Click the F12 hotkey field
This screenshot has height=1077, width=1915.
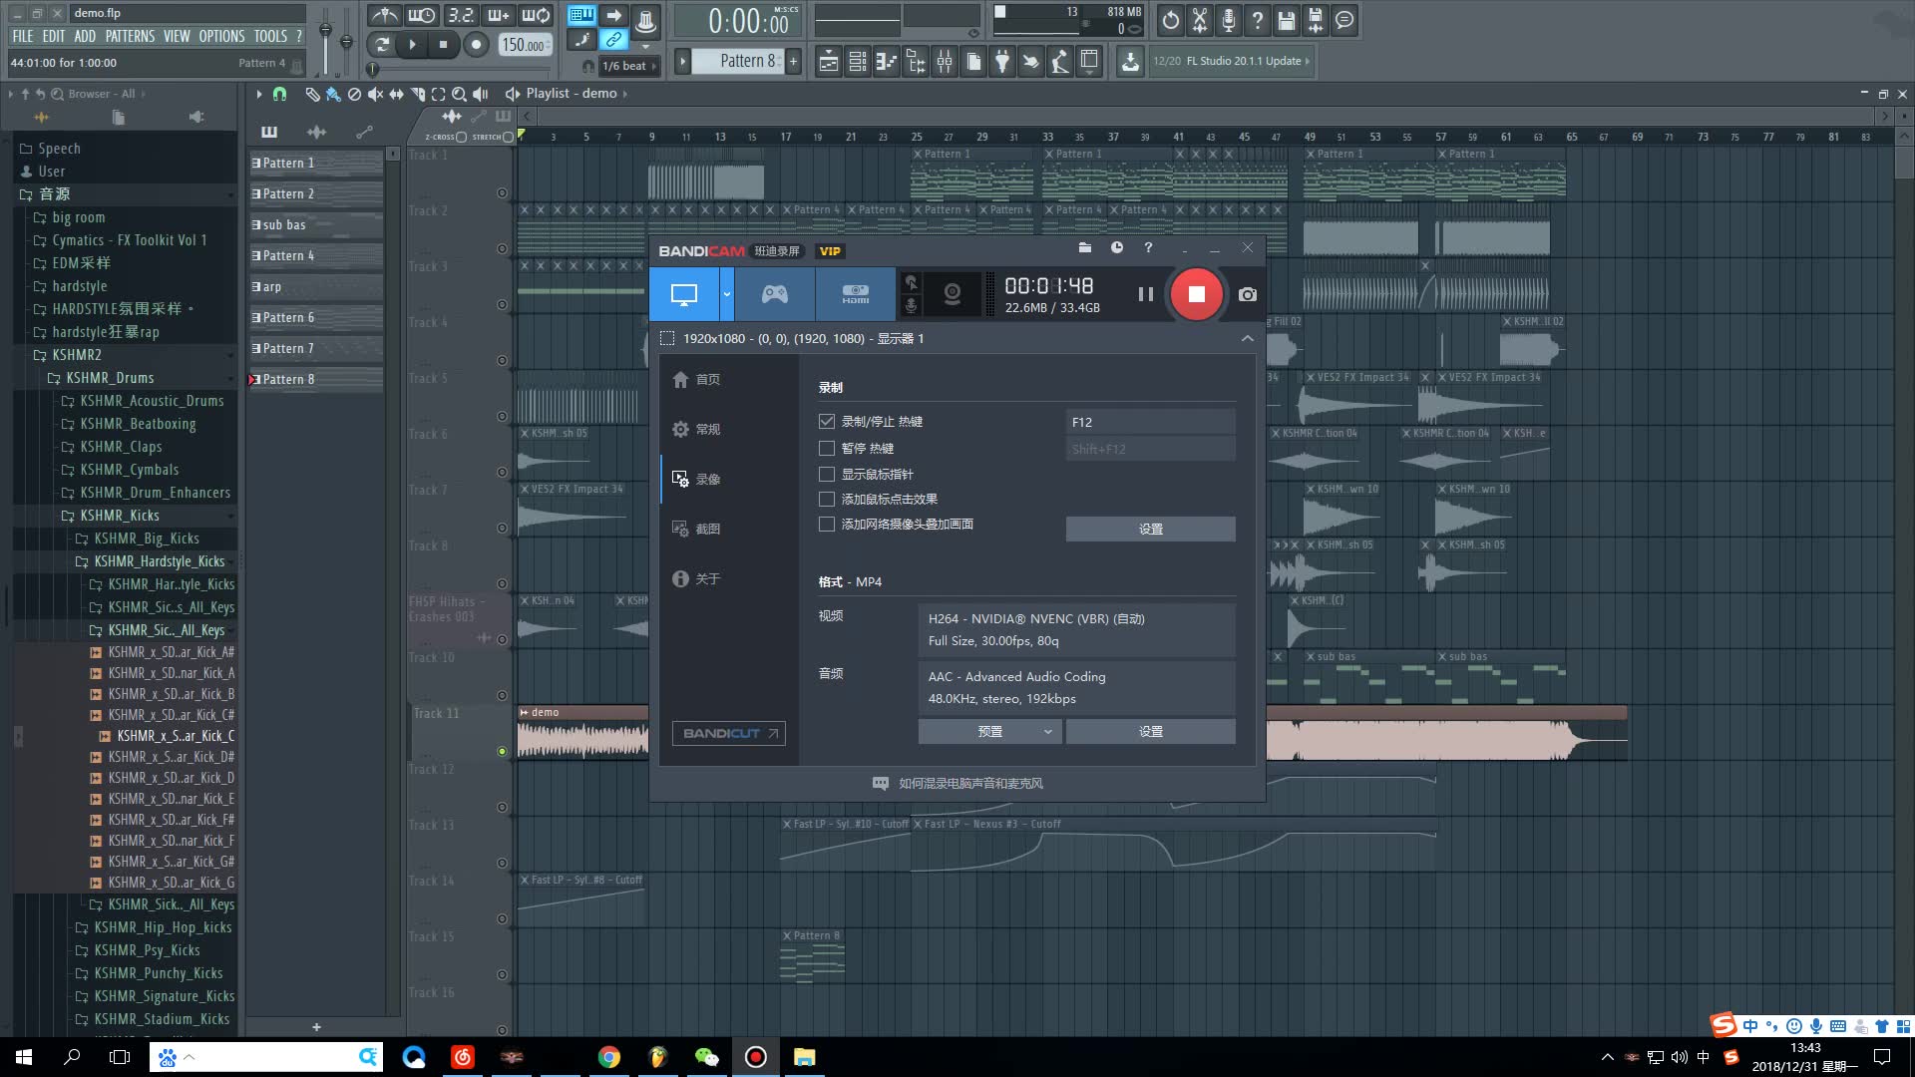(1150, 422)
